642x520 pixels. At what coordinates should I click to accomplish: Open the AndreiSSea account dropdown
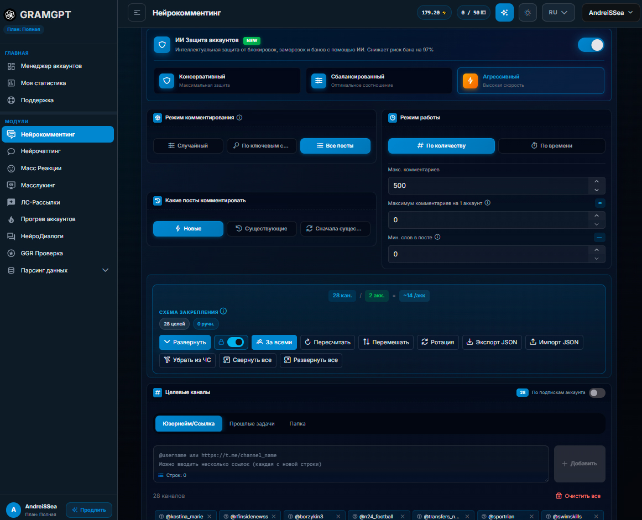pyautogui.click(x=610, y=13)
